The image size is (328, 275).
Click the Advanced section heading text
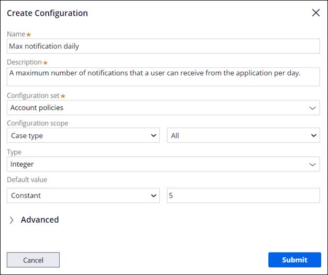pos(40,220)
